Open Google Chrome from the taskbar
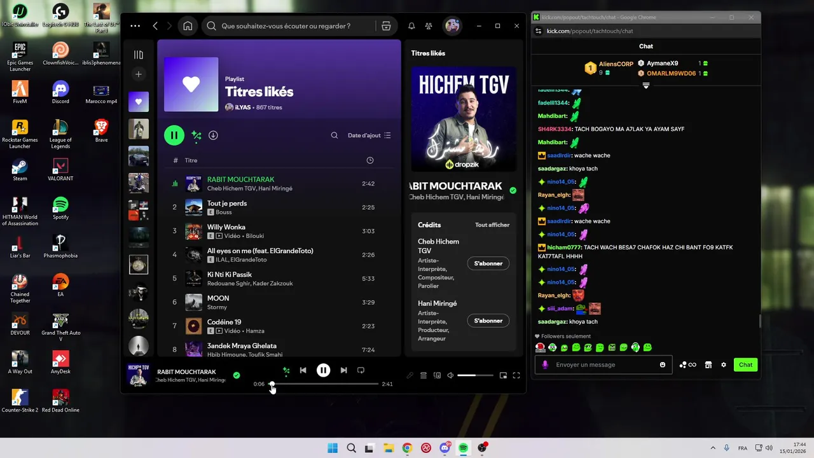 click(407, 448)
